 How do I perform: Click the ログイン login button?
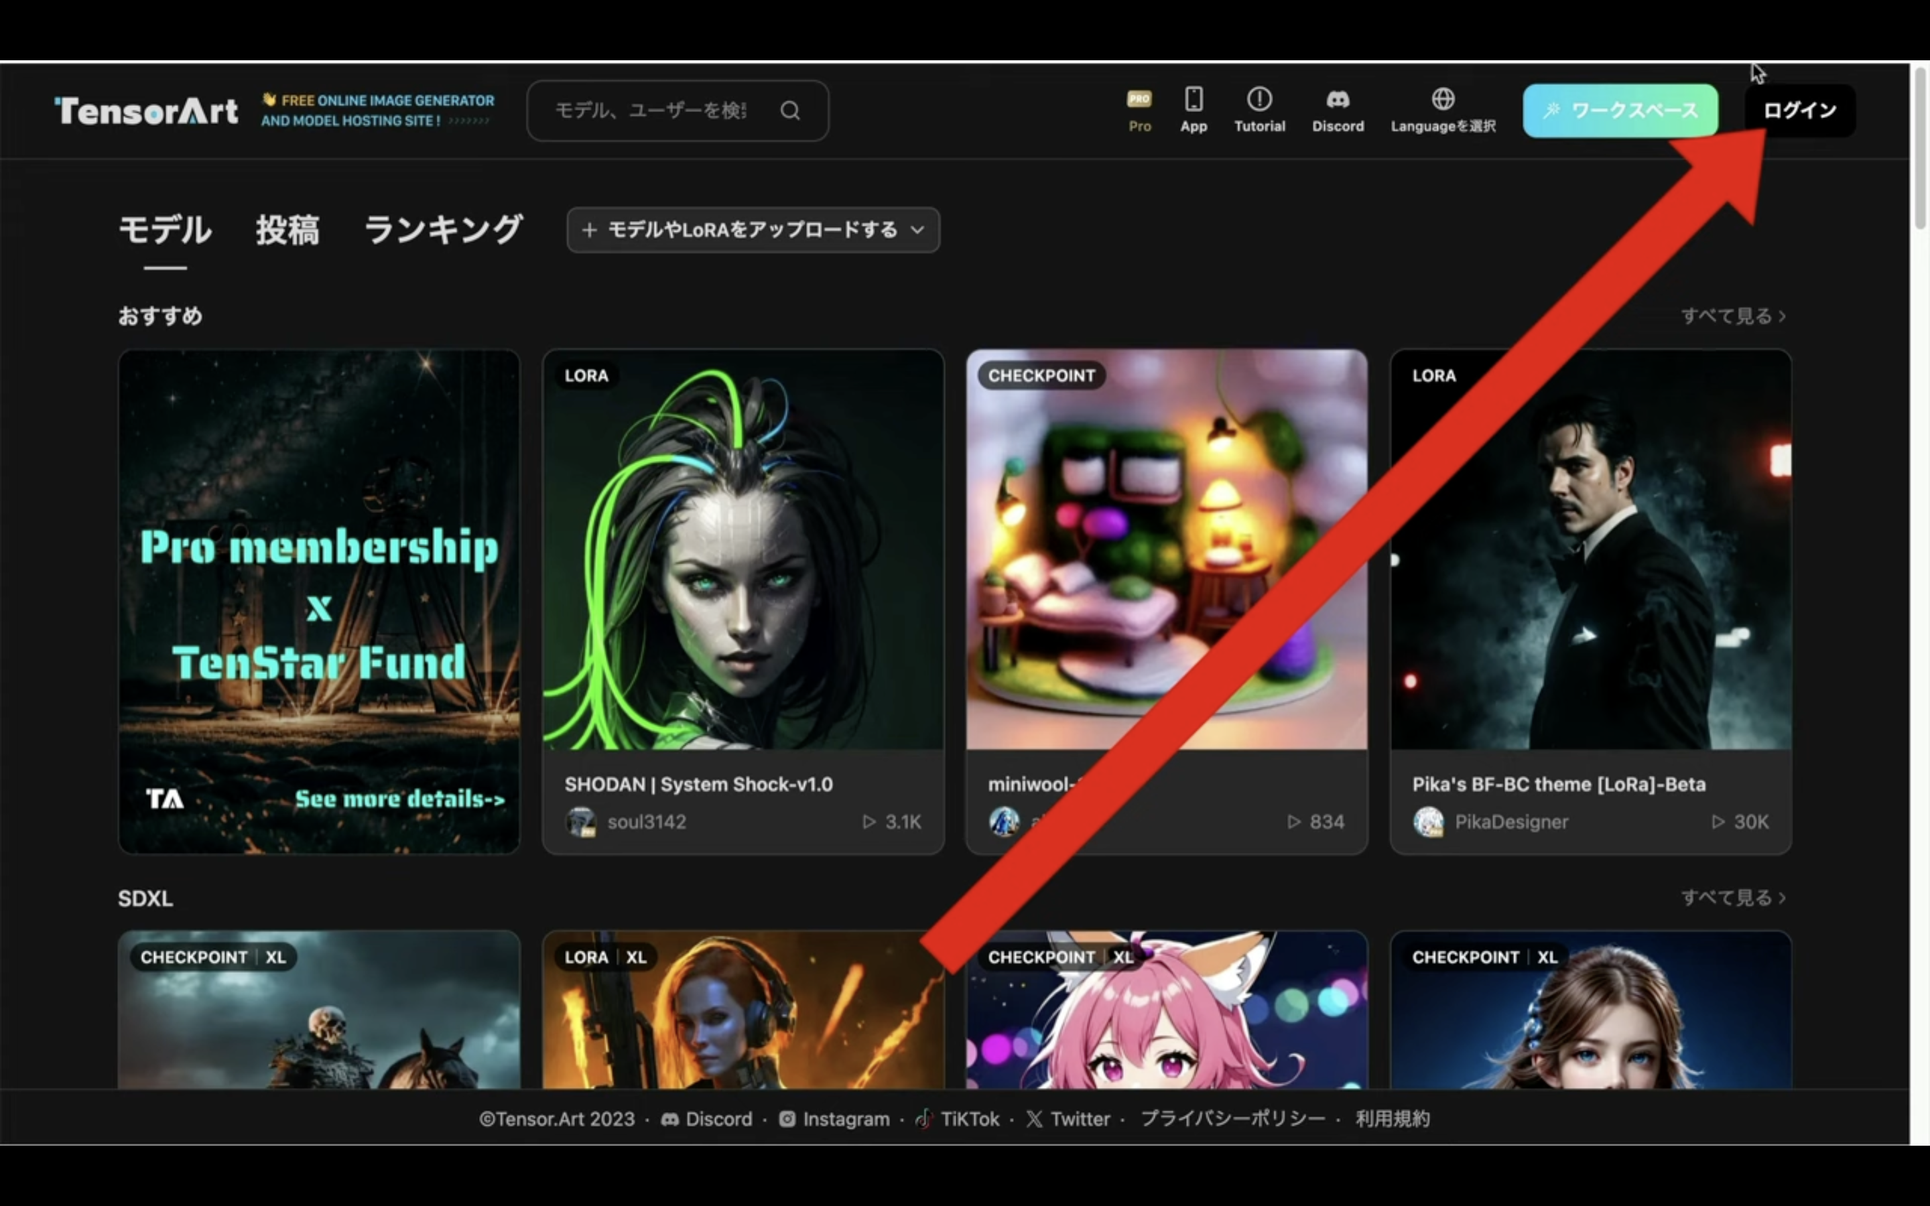pyautogui.click(x=1799, y=111)
